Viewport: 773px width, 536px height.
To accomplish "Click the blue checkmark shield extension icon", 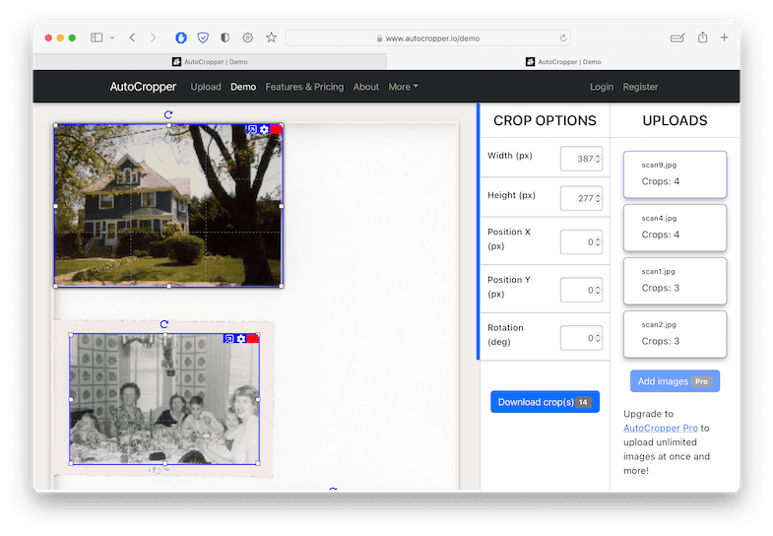I will [x=203, y=37].
